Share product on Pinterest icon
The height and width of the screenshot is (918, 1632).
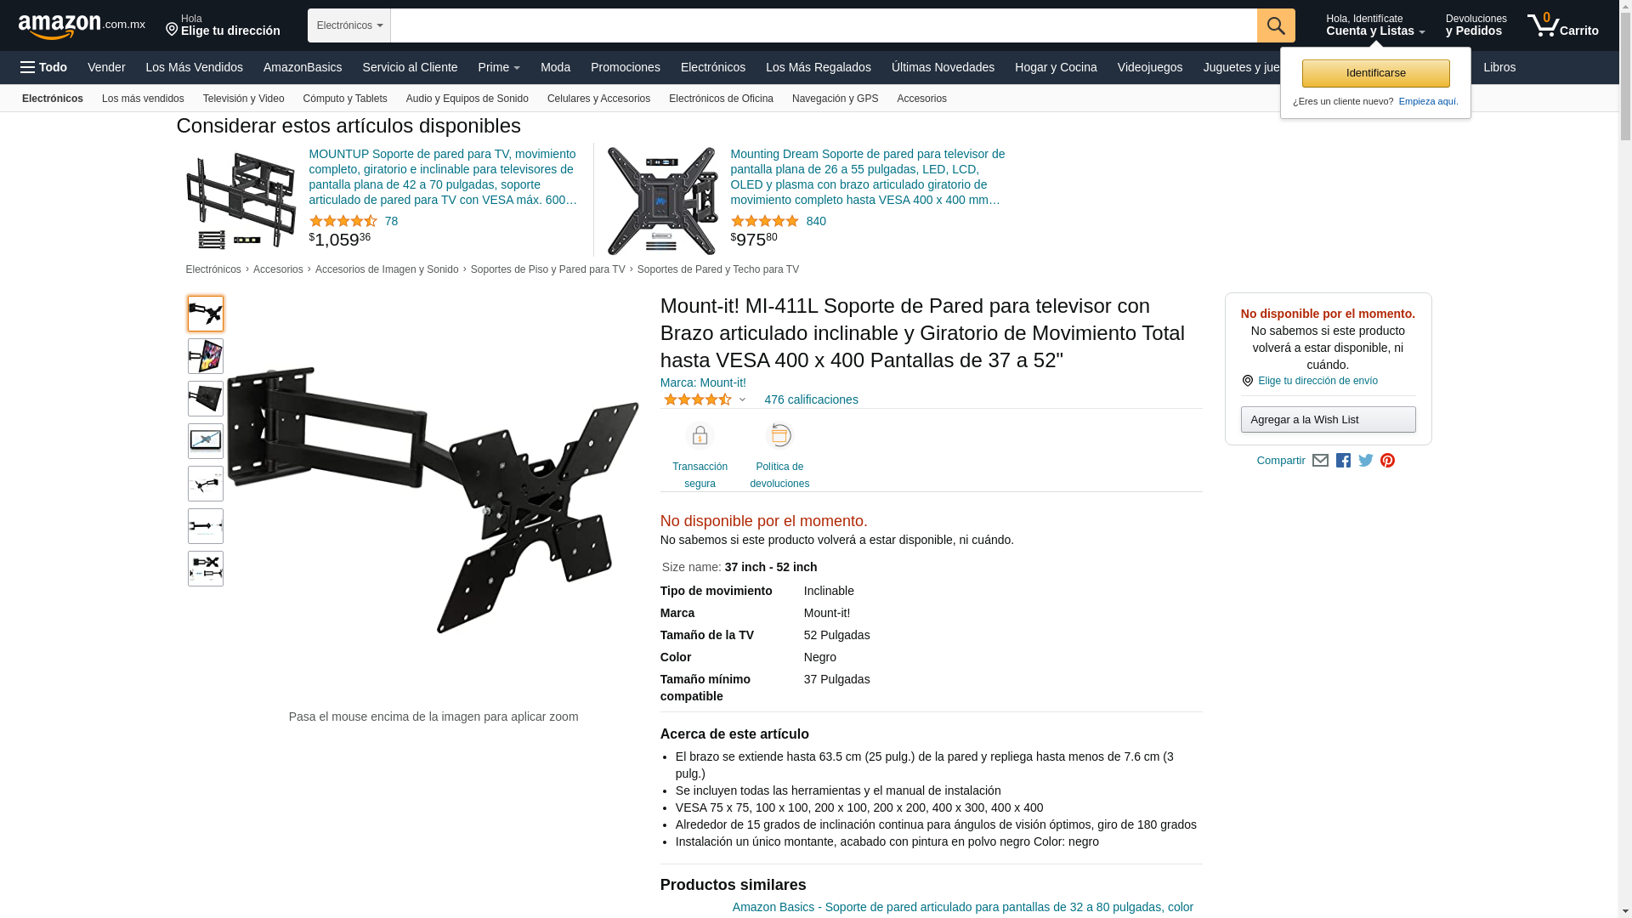click(x=1388, y=461)
